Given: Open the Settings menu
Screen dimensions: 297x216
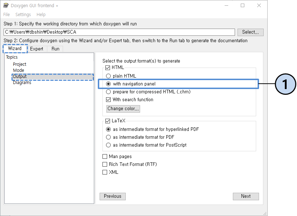Looking at the screenshot, I should [23, 15].
